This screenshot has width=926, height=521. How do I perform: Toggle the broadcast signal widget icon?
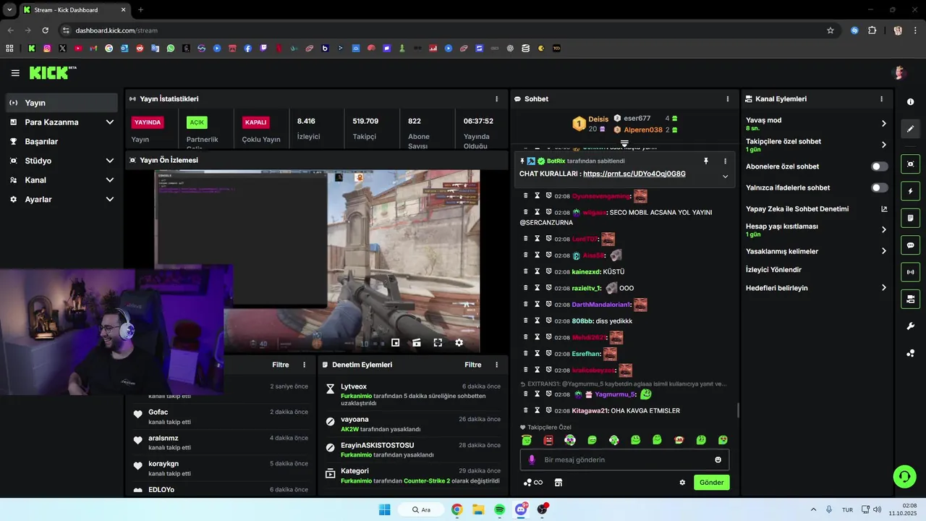pyautogui.click(x=910, y=272)
